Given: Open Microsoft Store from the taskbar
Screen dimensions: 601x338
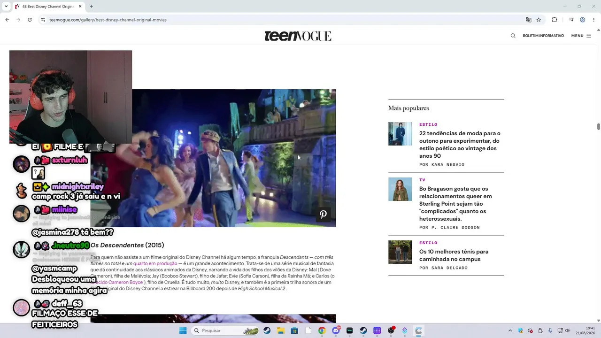Looking at the screenshot, I should coord(294,330).
